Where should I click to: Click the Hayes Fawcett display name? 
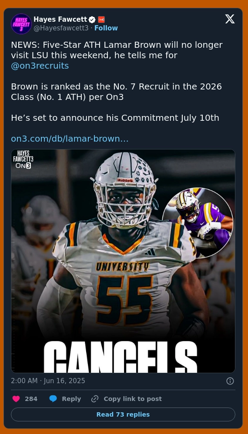(x=60, y=20)
